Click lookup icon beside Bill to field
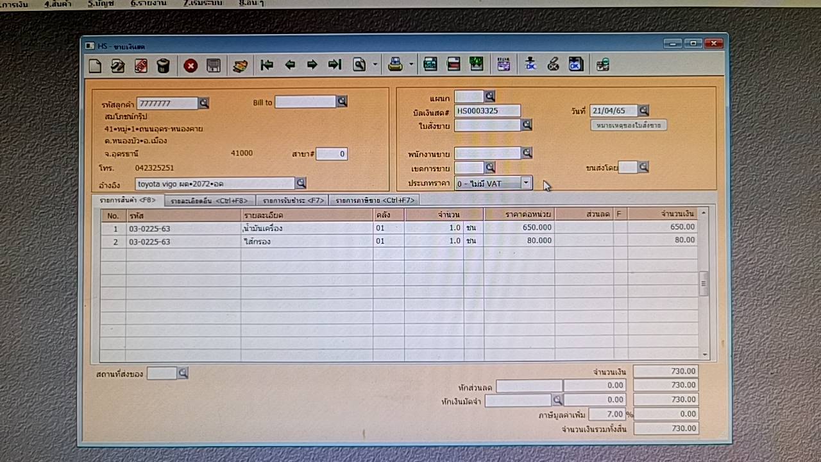This screenshot has width=821, height=462. 342,101
